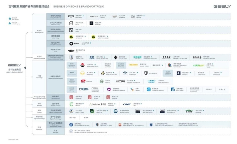
Task: Click the Tikinbu colorful logo
Action: point(132,89)
